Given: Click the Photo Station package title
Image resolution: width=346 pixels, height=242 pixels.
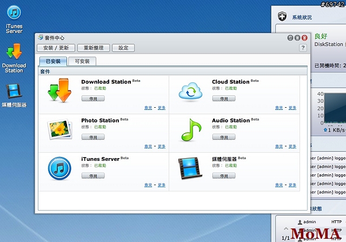Looking at the screenshot, I should (x=100, y=120).
